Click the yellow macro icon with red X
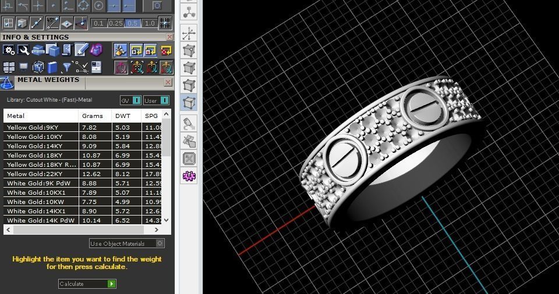The height and width of the screenshot is (294, 559). click(166, 50)
